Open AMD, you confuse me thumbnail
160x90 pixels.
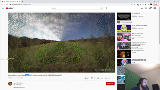[124, 37]
